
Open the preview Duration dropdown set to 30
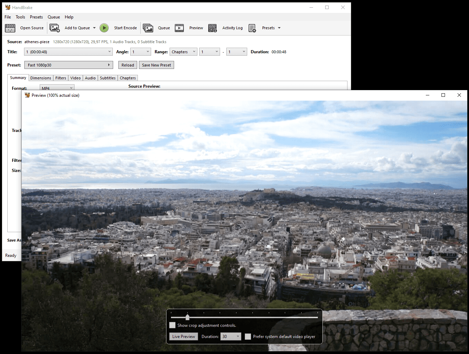click(x=231, y=337)
